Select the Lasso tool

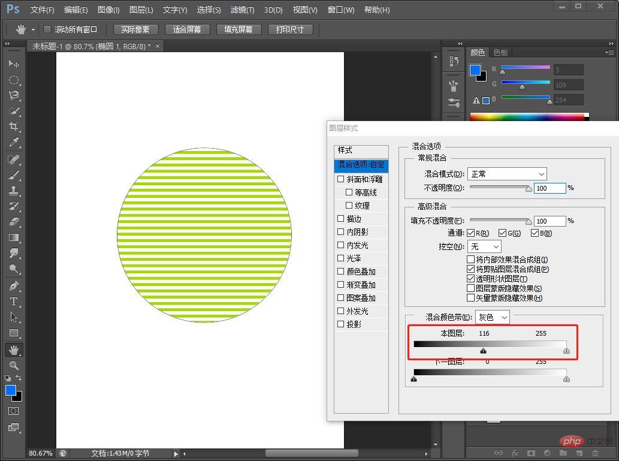pyautogui.click(x=13, y=95)
